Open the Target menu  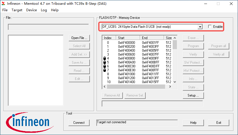[x=17, y=10]
